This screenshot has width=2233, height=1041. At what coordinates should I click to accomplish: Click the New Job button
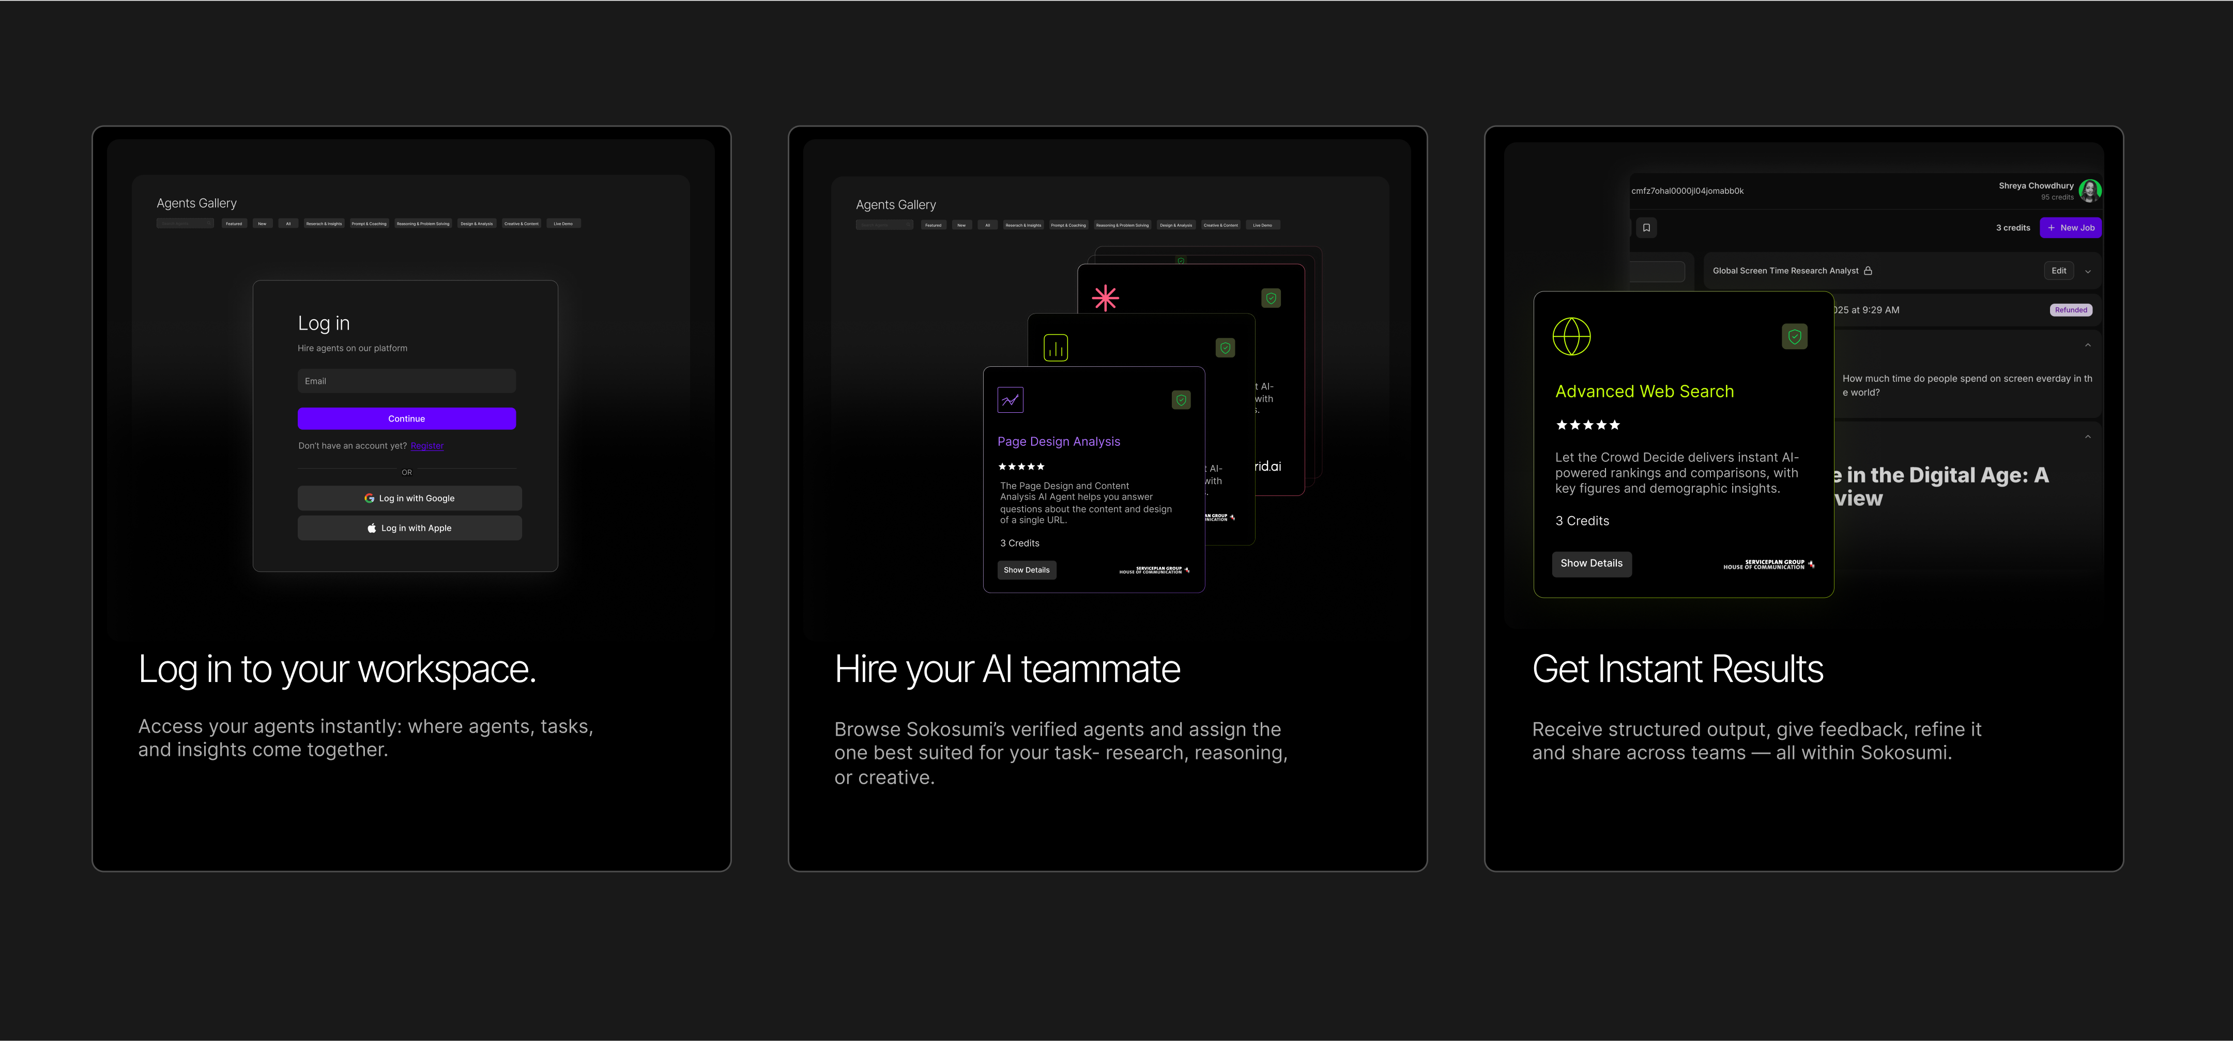(x=2070, y=228)
